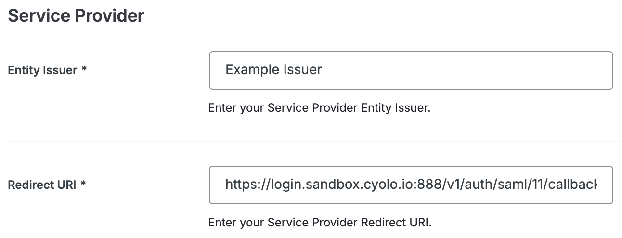The width and height of the screenshot is (622, 238).
Task: Click the "Redirect URI" field label
Action: [x=42, y=185]
